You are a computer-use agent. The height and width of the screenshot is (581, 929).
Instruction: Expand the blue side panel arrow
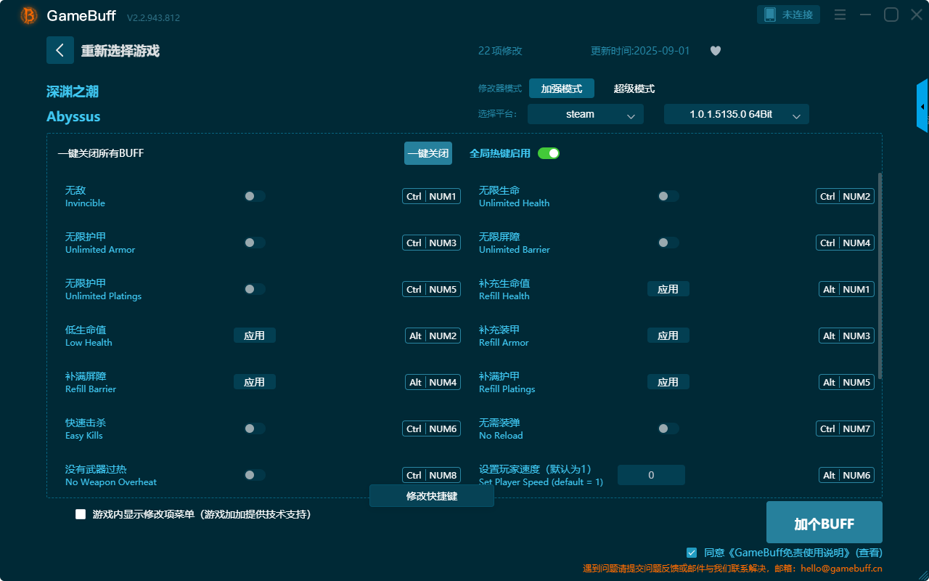click(x=922, y=106)
